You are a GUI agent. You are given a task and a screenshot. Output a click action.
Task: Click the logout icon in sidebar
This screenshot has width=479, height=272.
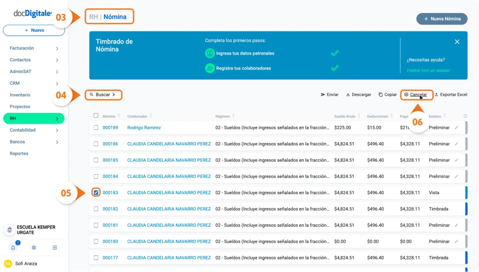[55, 248]
